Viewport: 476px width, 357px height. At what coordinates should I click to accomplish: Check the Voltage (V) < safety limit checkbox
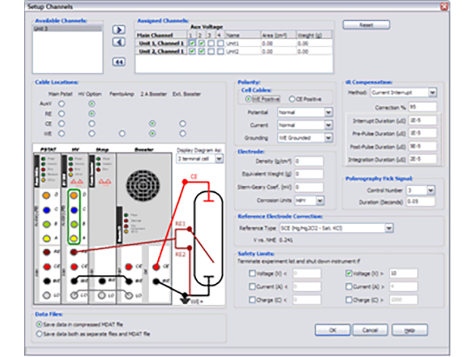click(x=253, y=273)
